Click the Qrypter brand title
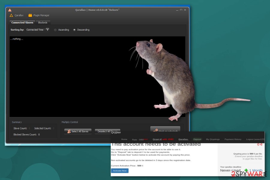Screen dimensions: 270x180 (x=116, y=133)
